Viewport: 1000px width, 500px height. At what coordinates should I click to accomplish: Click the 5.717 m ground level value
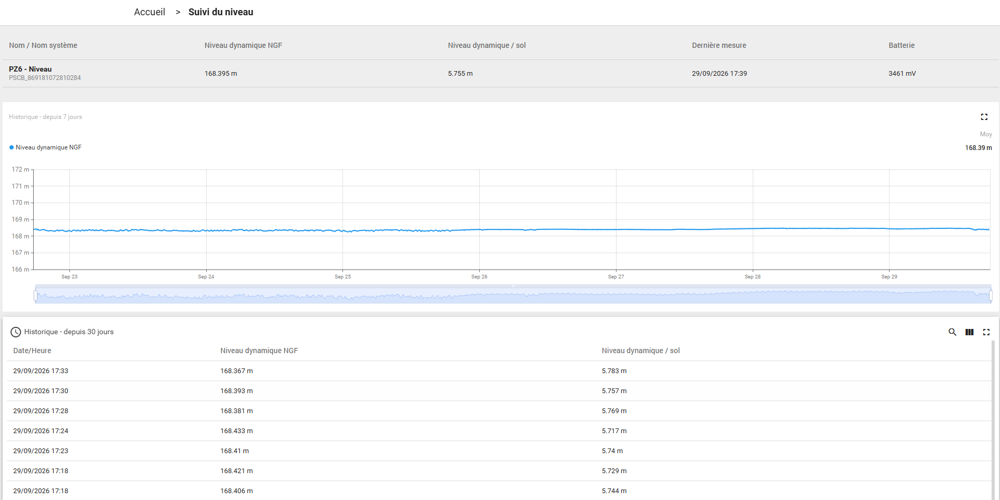[x=614, y=431]
